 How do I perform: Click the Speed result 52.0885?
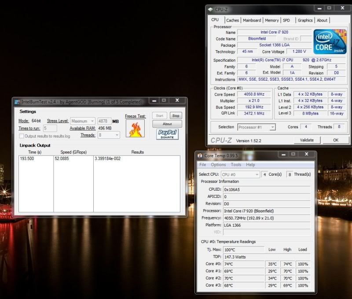point(62,159)
